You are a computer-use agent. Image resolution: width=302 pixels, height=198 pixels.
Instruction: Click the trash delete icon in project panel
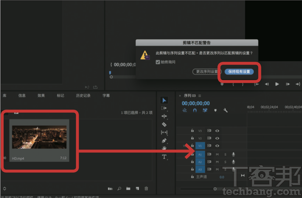(146, 188)
